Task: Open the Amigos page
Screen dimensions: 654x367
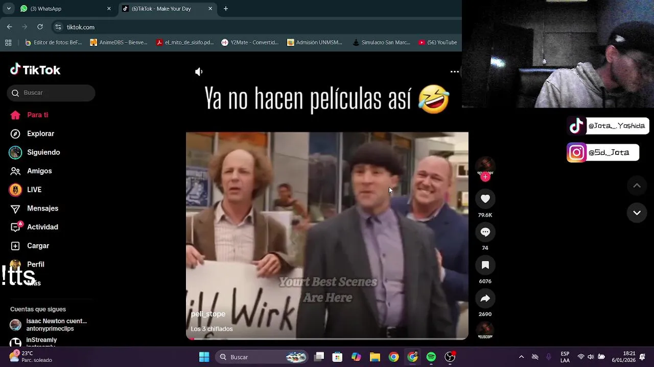Action: [31, 171]
